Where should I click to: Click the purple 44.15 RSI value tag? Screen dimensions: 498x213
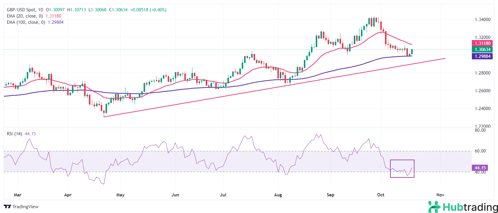pos(480,168)
